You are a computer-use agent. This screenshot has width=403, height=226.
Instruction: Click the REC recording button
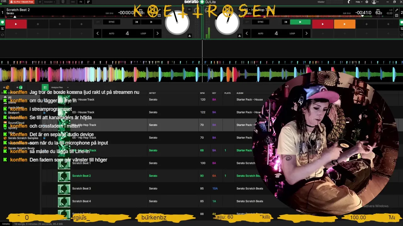click(73, 2)
